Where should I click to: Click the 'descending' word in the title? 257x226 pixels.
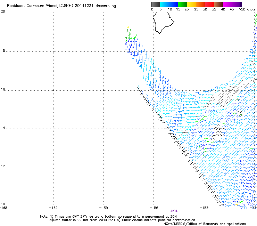(x=106, y=6)
